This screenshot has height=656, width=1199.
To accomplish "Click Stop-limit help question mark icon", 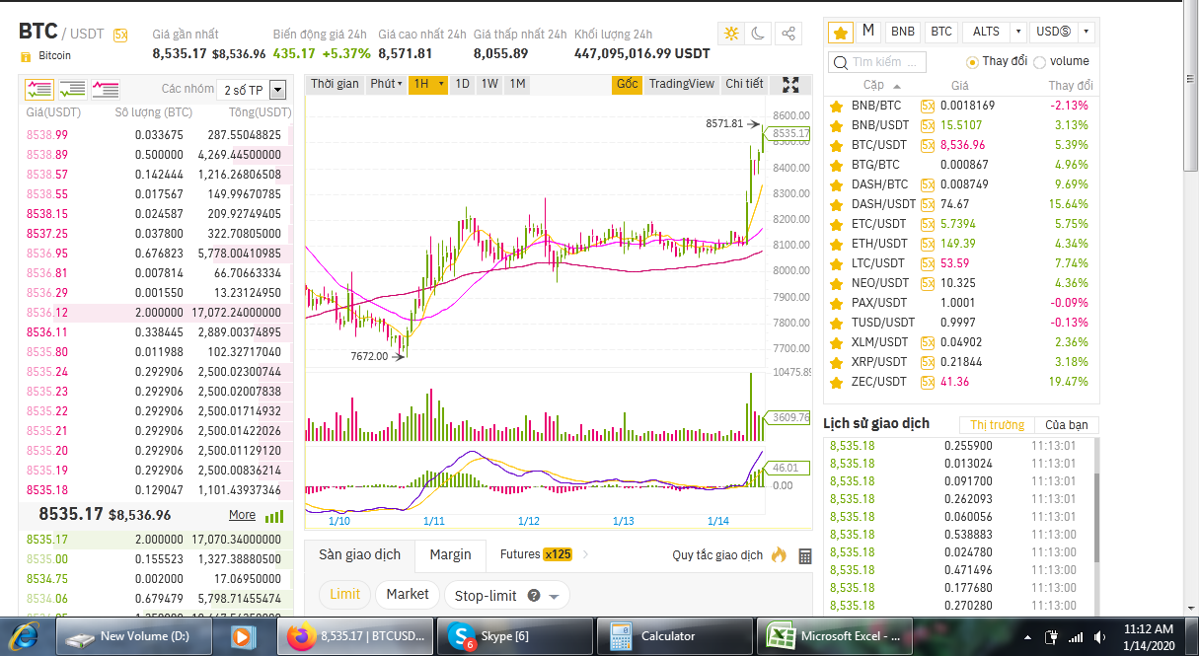I will tap(534, 596).
